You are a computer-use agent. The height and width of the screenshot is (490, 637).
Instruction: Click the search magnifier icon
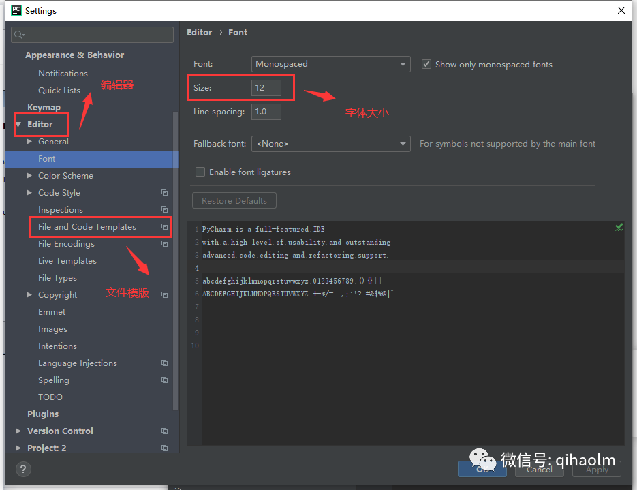pyautogui.click(x=18, y=35)
